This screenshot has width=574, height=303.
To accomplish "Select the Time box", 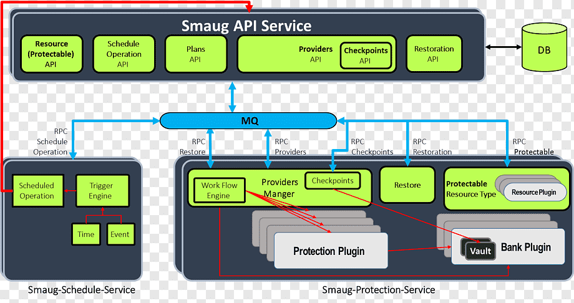I will [85, 234].
